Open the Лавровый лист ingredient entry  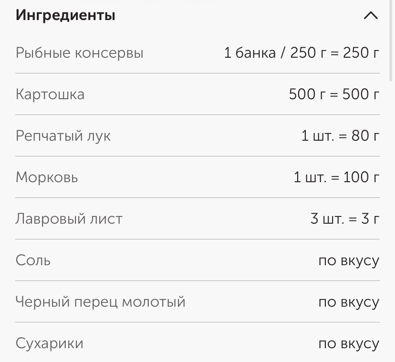(69, 218)
